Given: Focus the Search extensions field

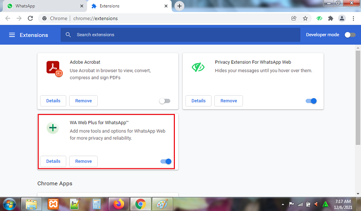Looking at the screenshot, I should pyautogui.click(x=180, y=35).
